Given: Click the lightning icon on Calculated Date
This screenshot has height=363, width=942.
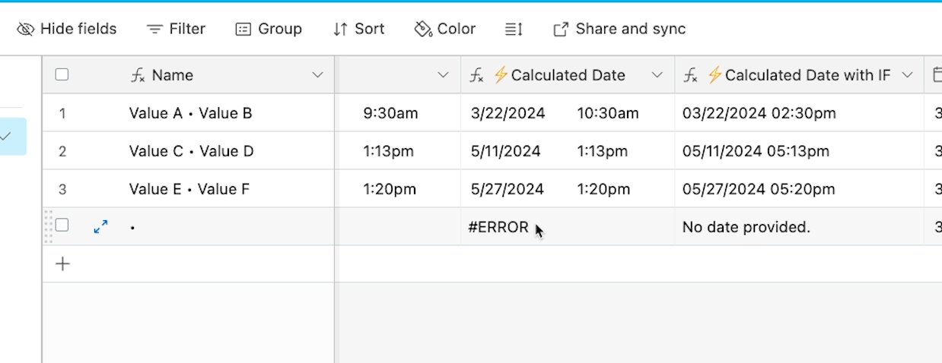Looking at the screenshot, I should click(501, 74).
